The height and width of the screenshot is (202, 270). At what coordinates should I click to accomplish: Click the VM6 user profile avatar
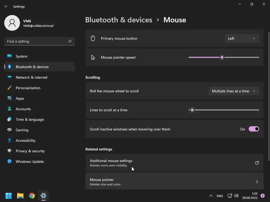12,23
